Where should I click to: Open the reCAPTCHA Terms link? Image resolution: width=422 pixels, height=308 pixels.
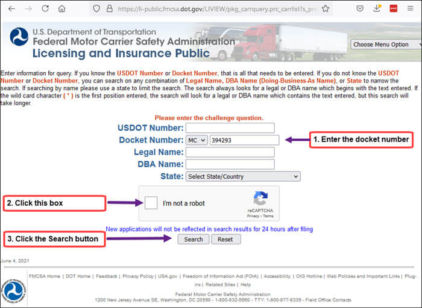(268, 216)
